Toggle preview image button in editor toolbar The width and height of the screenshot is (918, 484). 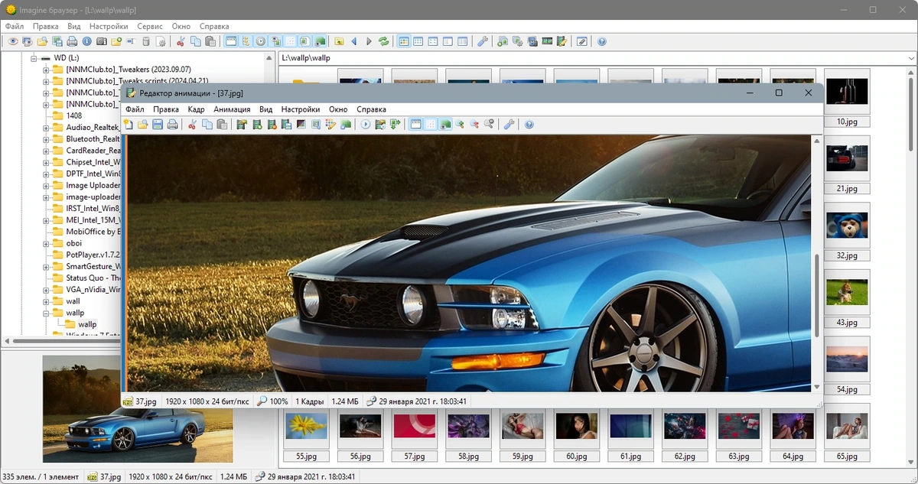(x=446, y=124)
